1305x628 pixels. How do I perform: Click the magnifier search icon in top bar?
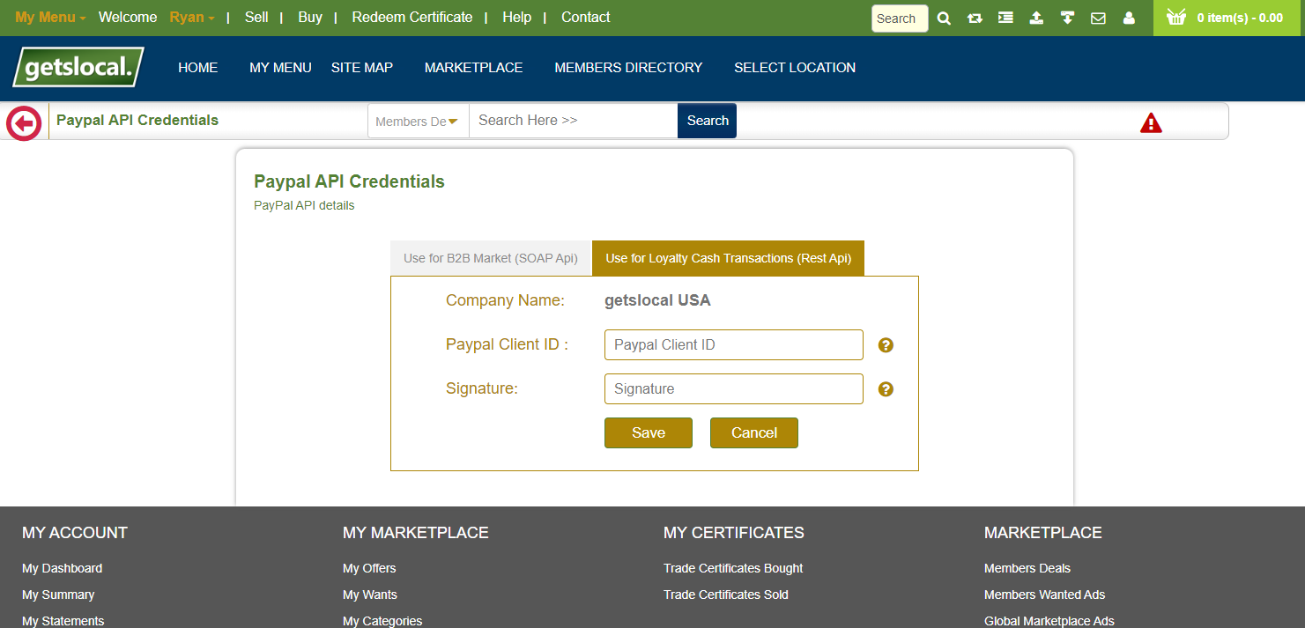tap(944, 18)
